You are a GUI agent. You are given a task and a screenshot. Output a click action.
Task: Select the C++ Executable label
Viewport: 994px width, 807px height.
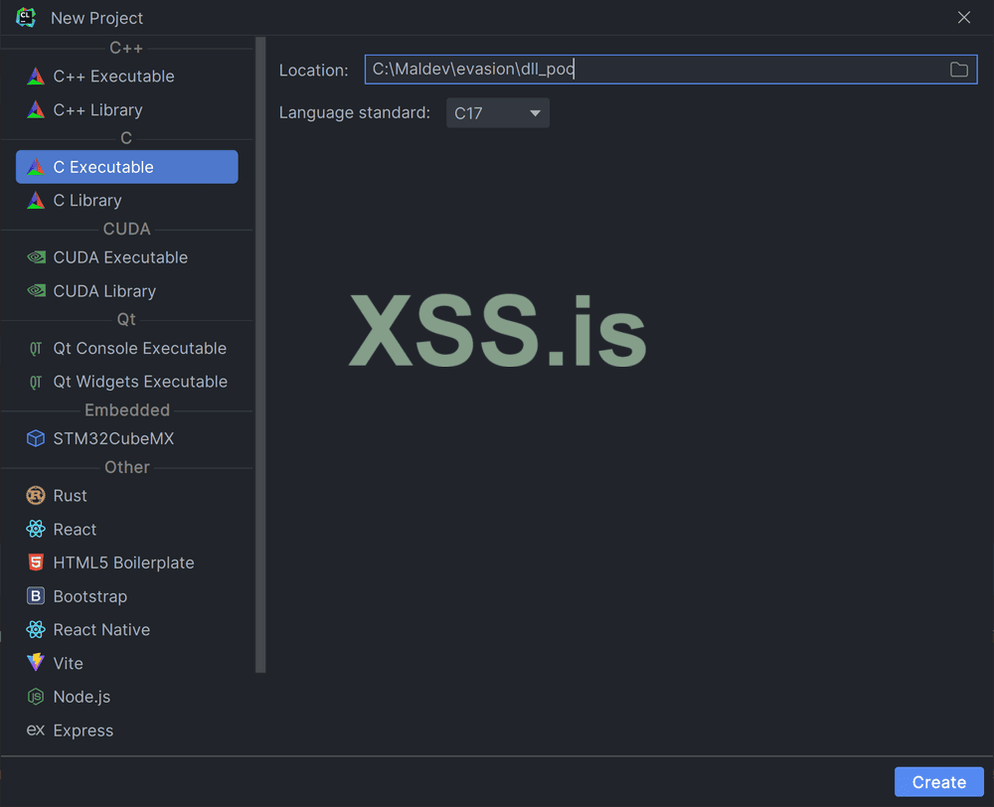(x=114, y=77)
